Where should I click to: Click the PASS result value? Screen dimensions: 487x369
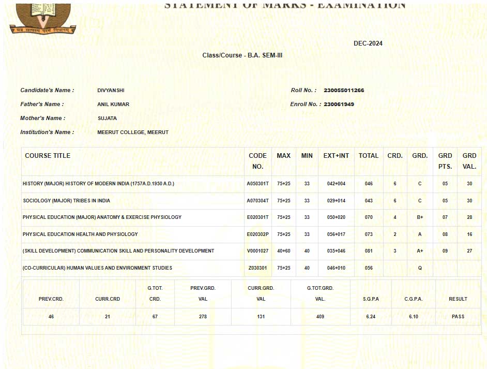pos(458,317)
